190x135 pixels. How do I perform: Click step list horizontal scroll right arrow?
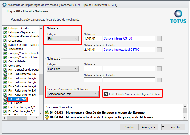(36, 118)
